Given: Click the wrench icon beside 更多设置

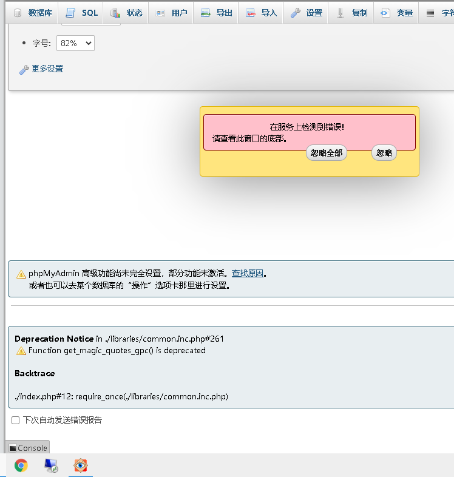Looking at the screenshot, I should (x=24, y=70).
